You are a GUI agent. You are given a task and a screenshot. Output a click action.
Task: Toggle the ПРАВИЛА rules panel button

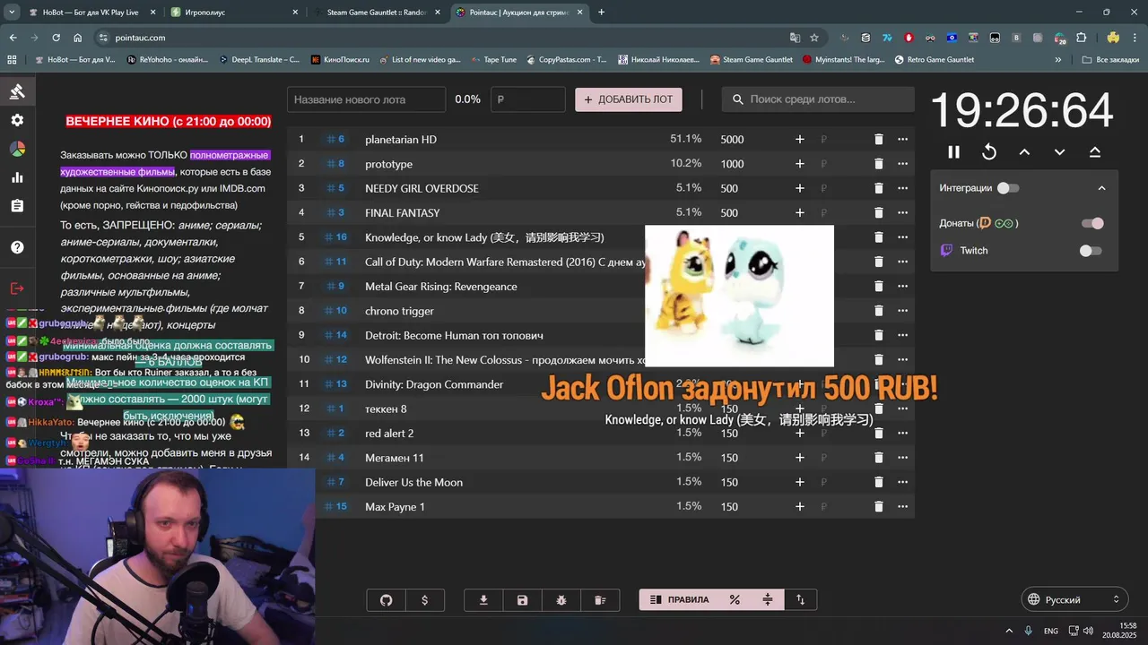[679, 600]
